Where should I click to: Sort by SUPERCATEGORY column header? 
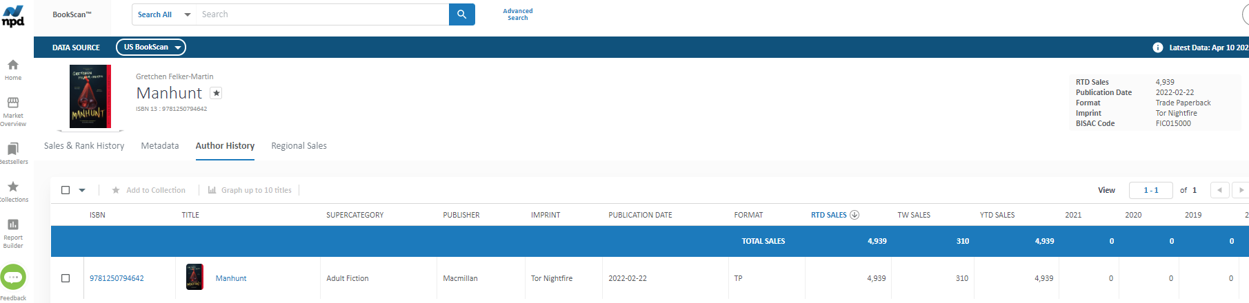tap(354, 215)
